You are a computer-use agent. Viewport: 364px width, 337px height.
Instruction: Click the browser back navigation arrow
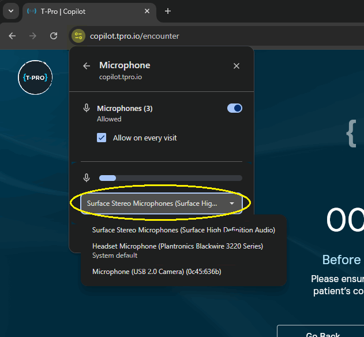tap(13, 36)
